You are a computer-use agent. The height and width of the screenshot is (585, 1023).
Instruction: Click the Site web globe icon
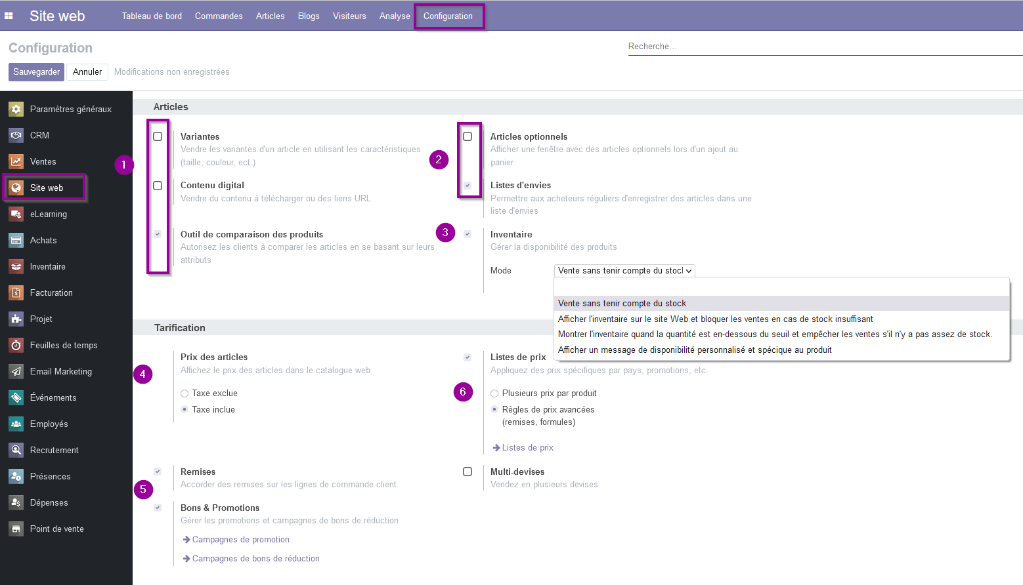tap(16, 188)
